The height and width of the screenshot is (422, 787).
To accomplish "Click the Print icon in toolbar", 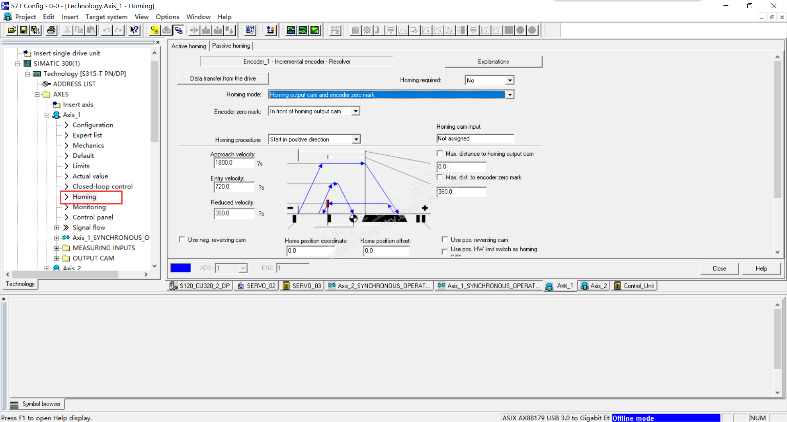I will 51,30.
